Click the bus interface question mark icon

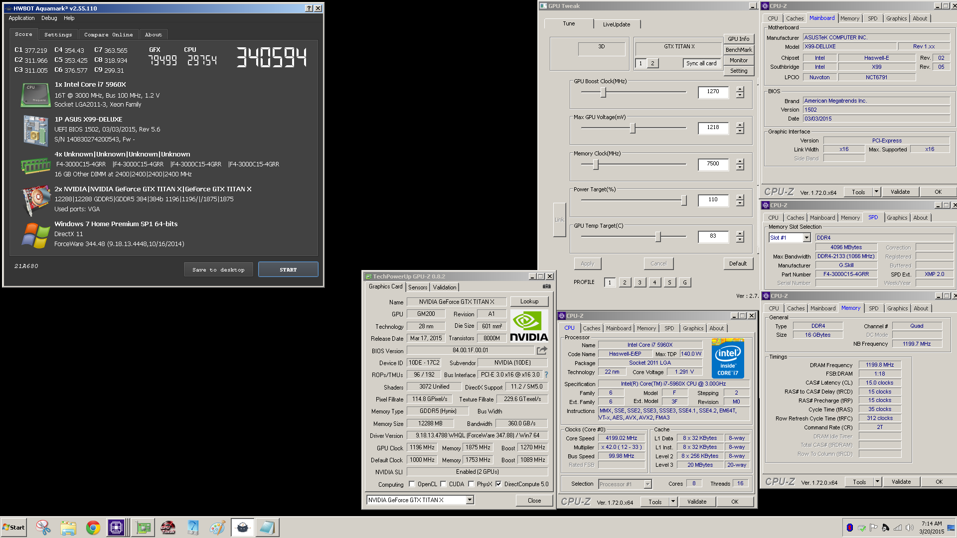(546, 375)
